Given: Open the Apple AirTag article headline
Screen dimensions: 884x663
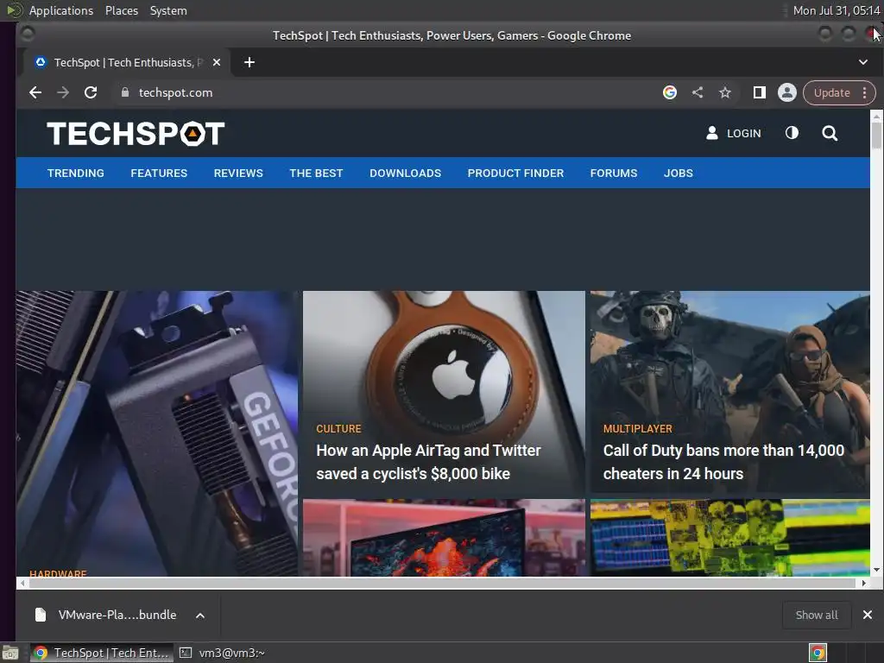Looking at the screenshot, I should point(428,463).
